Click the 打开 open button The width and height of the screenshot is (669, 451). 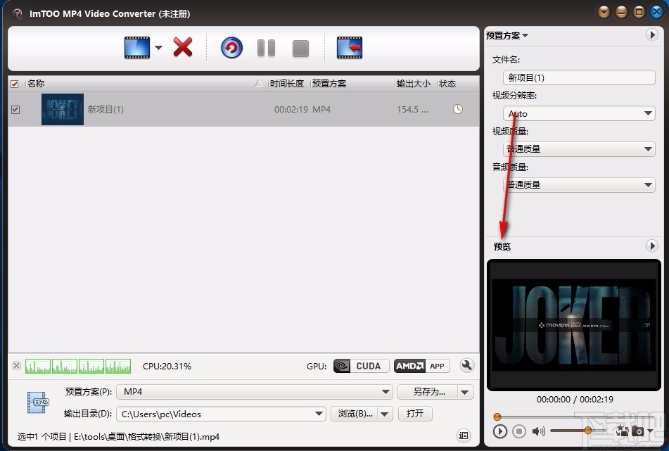[415, 414]
